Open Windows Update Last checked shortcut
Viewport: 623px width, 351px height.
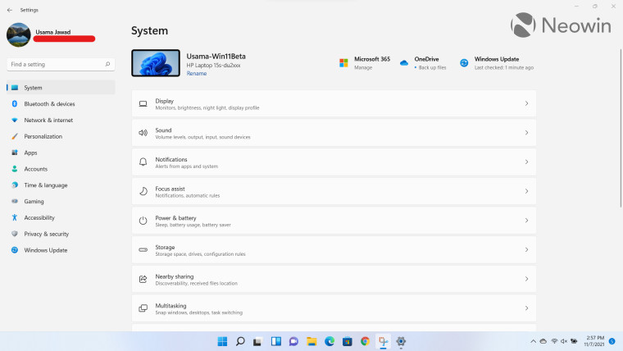[x=497, y=63]
